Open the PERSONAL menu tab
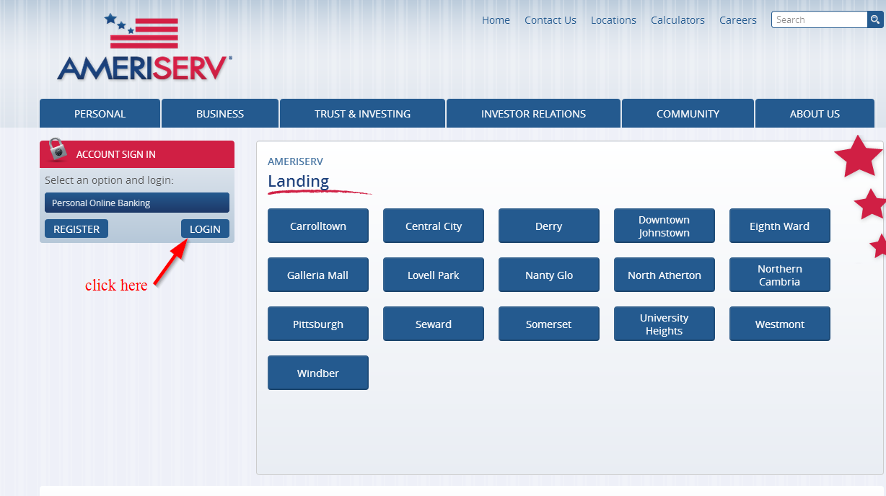Image resolution: width=886 pixels, height=496 pixels. (100, 113)
